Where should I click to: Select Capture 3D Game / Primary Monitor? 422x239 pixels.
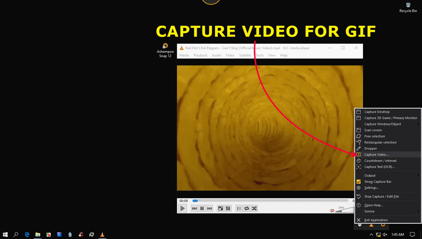(x=388, y=118)
